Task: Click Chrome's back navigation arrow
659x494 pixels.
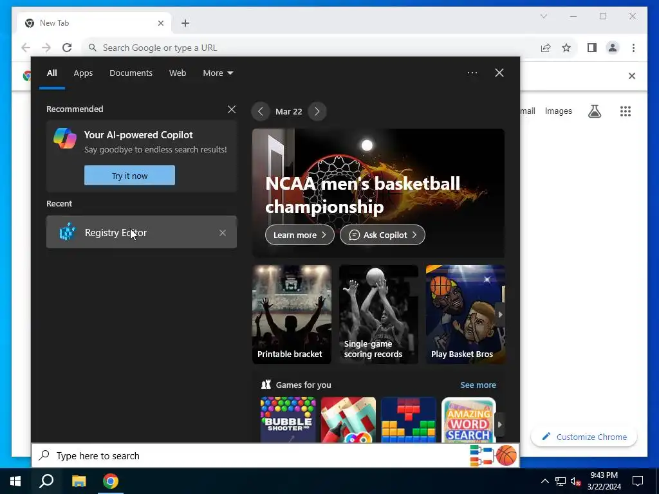Action: (x=26, y=48)
